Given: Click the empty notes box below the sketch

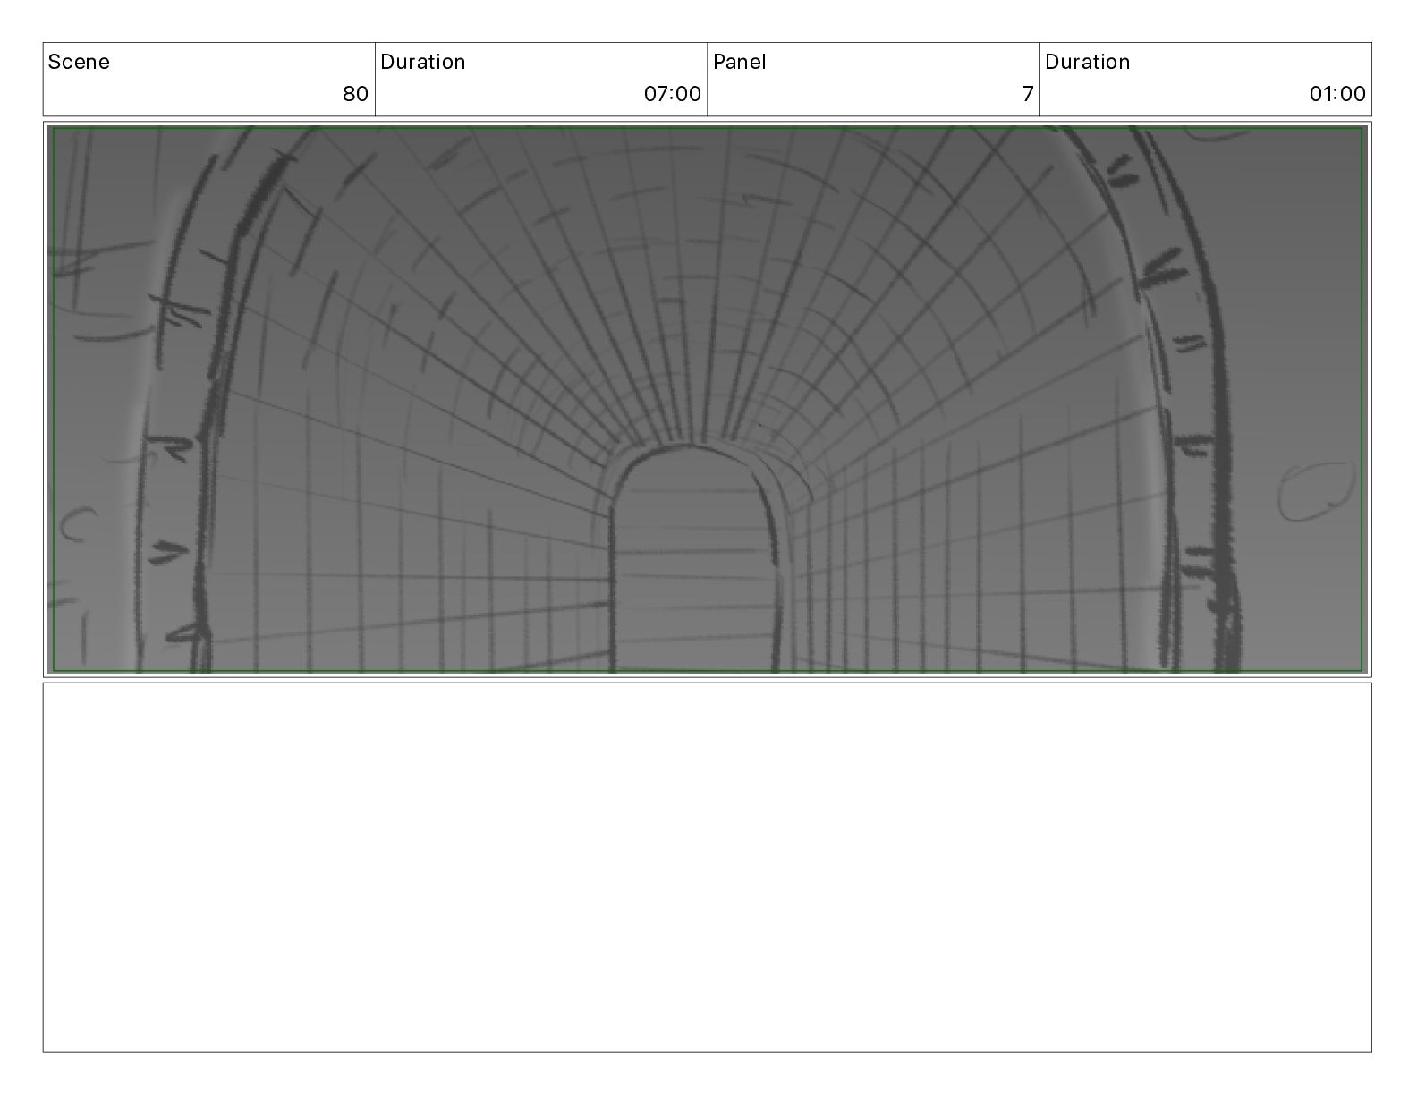Looking at the screenshot, I should [707, 868].
